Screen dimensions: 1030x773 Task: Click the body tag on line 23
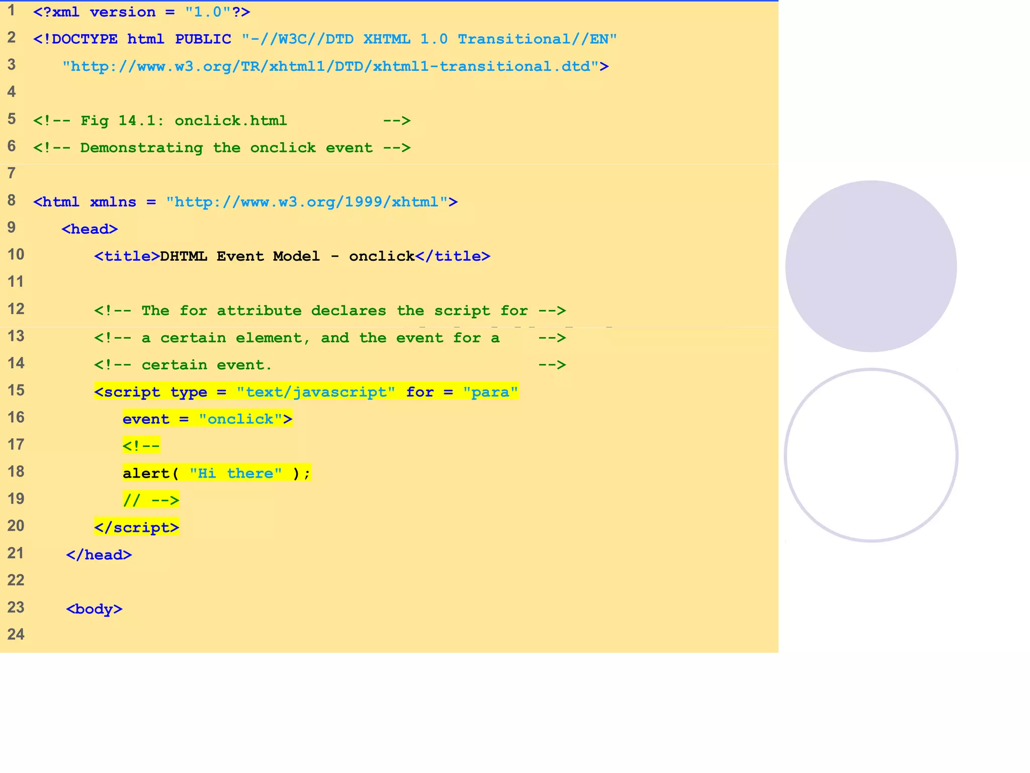click(94, 609)
